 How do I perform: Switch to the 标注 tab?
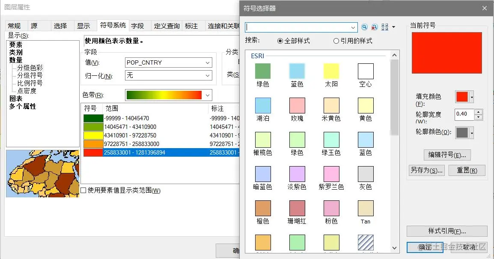pos(191,26)
